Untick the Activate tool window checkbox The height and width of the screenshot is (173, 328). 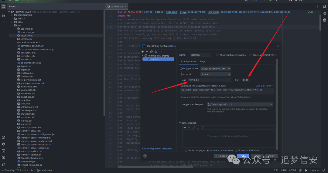[208, 150]
